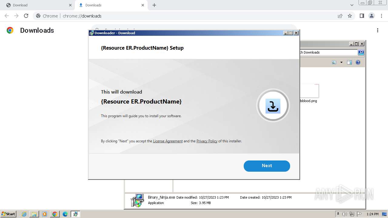Click the Binary_Ninja.exe application icon in details pane
This screenshot has width=388, height=218.
[137, 200]
